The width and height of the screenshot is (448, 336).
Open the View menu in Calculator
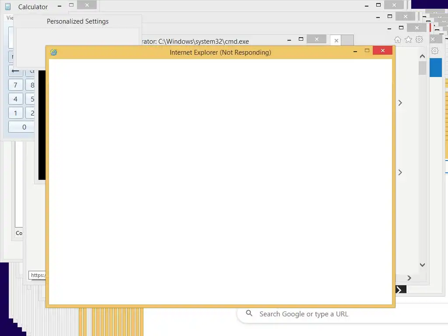10,17
